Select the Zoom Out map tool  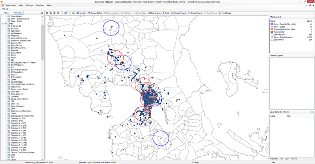(x=51, y=13)
